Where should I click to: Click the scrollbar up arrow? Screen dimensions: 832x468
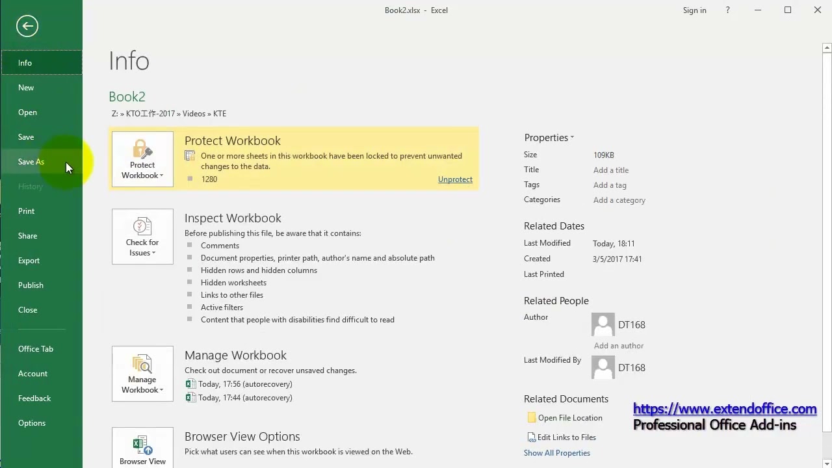[x=827, y=47]
